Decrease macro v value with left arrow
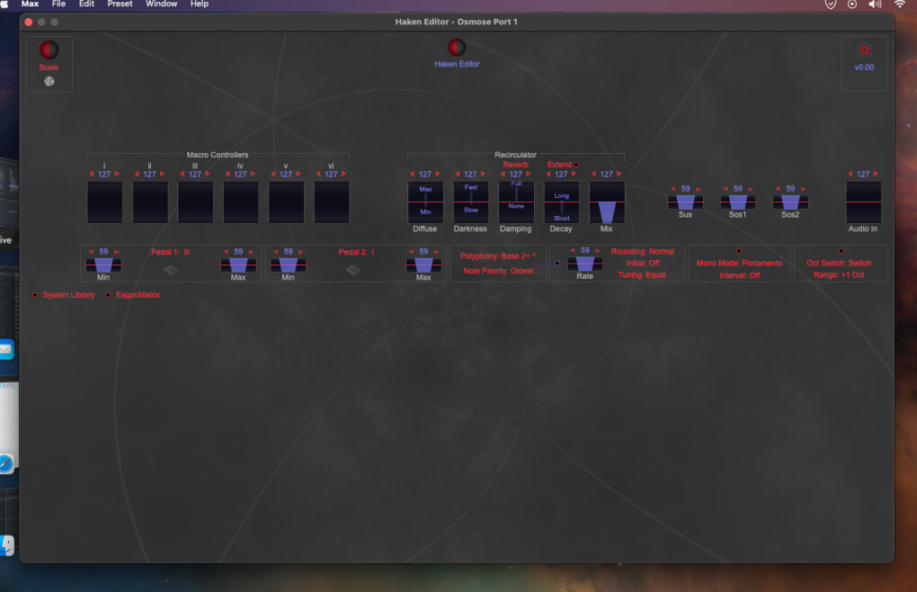This screenshot has width=917, height=592. 272,174
